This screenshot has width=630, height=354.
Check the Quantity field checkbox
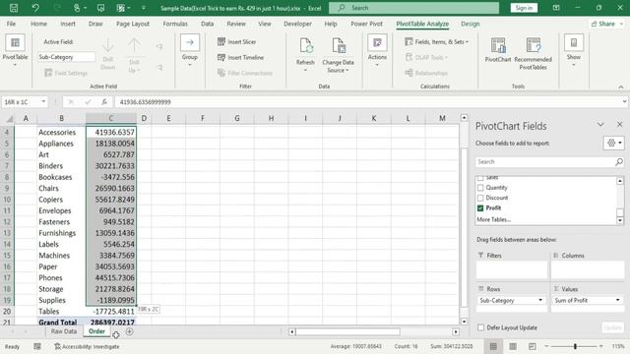click(x=480, y=188)
